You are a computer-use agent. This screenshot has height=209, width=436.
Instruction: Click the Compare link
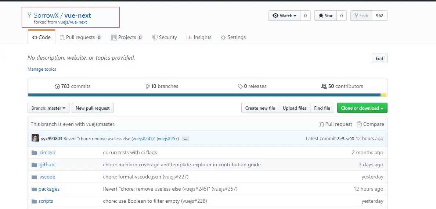(x=370, y=124)
